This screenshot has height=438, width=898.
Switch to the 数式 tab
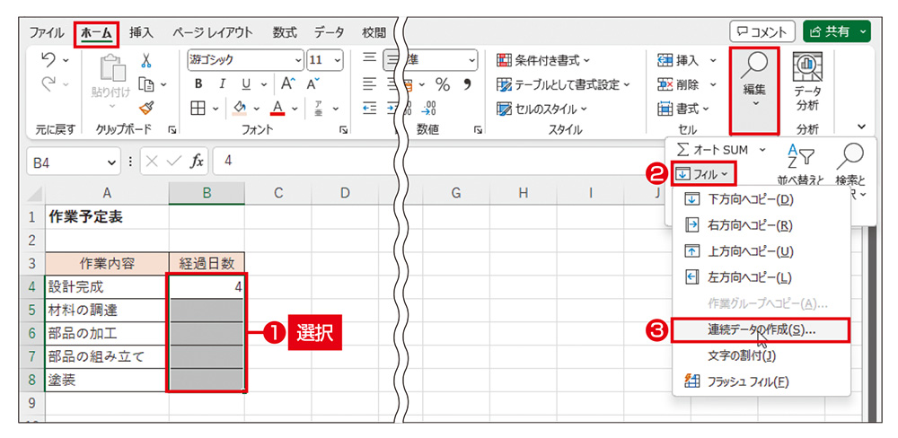click(x=285, y=32)
